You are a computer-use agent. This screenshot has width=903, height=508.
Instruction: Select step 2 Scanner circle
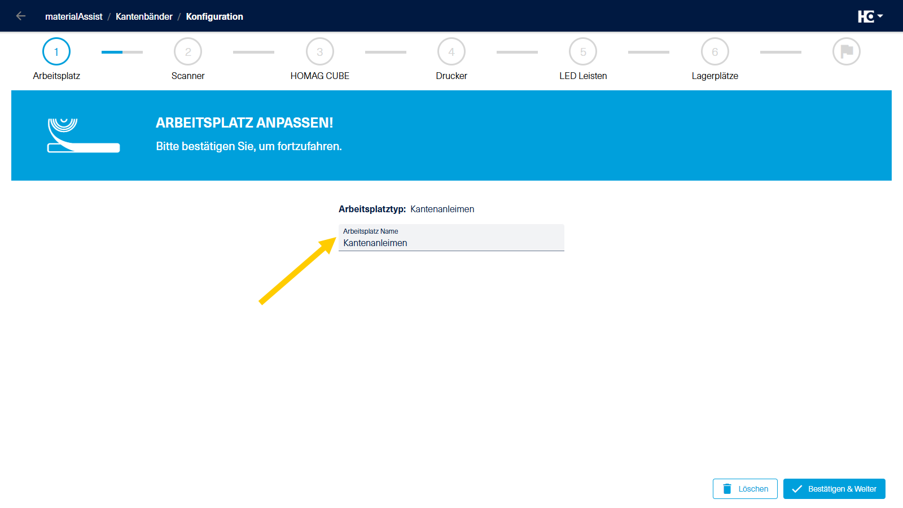(x=188, y=51)
